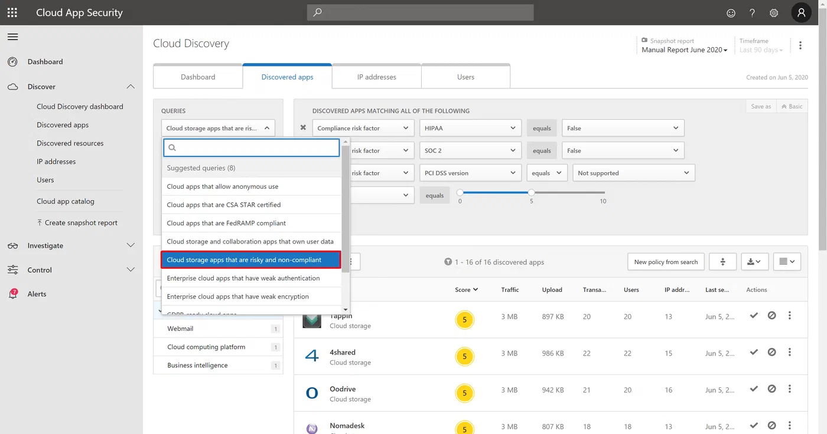Click the Control sliders icon

click(x=12, y=270)
